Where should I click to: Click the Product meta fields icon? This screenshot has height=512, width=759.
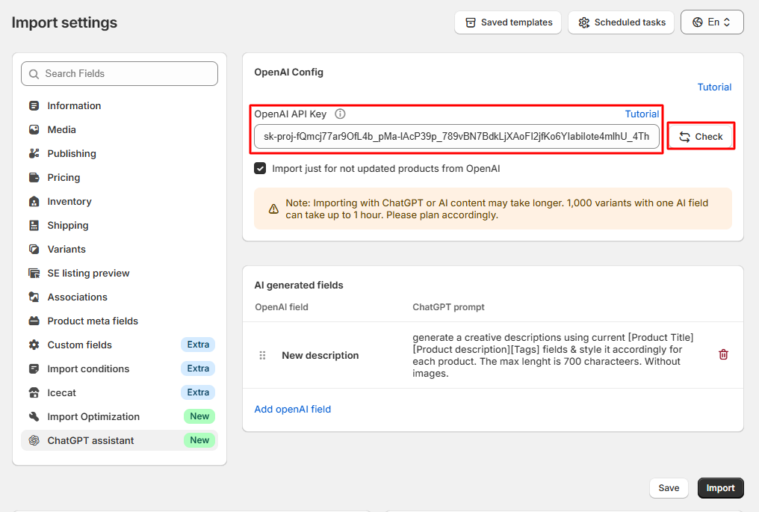point(34,321)
